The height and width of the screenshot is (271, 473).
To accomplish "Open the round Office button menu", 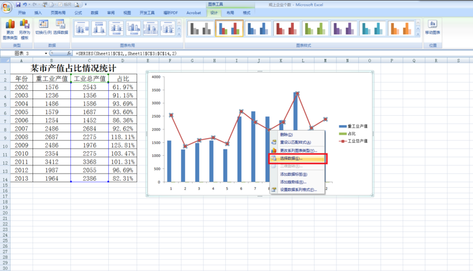I will (7, 7).
